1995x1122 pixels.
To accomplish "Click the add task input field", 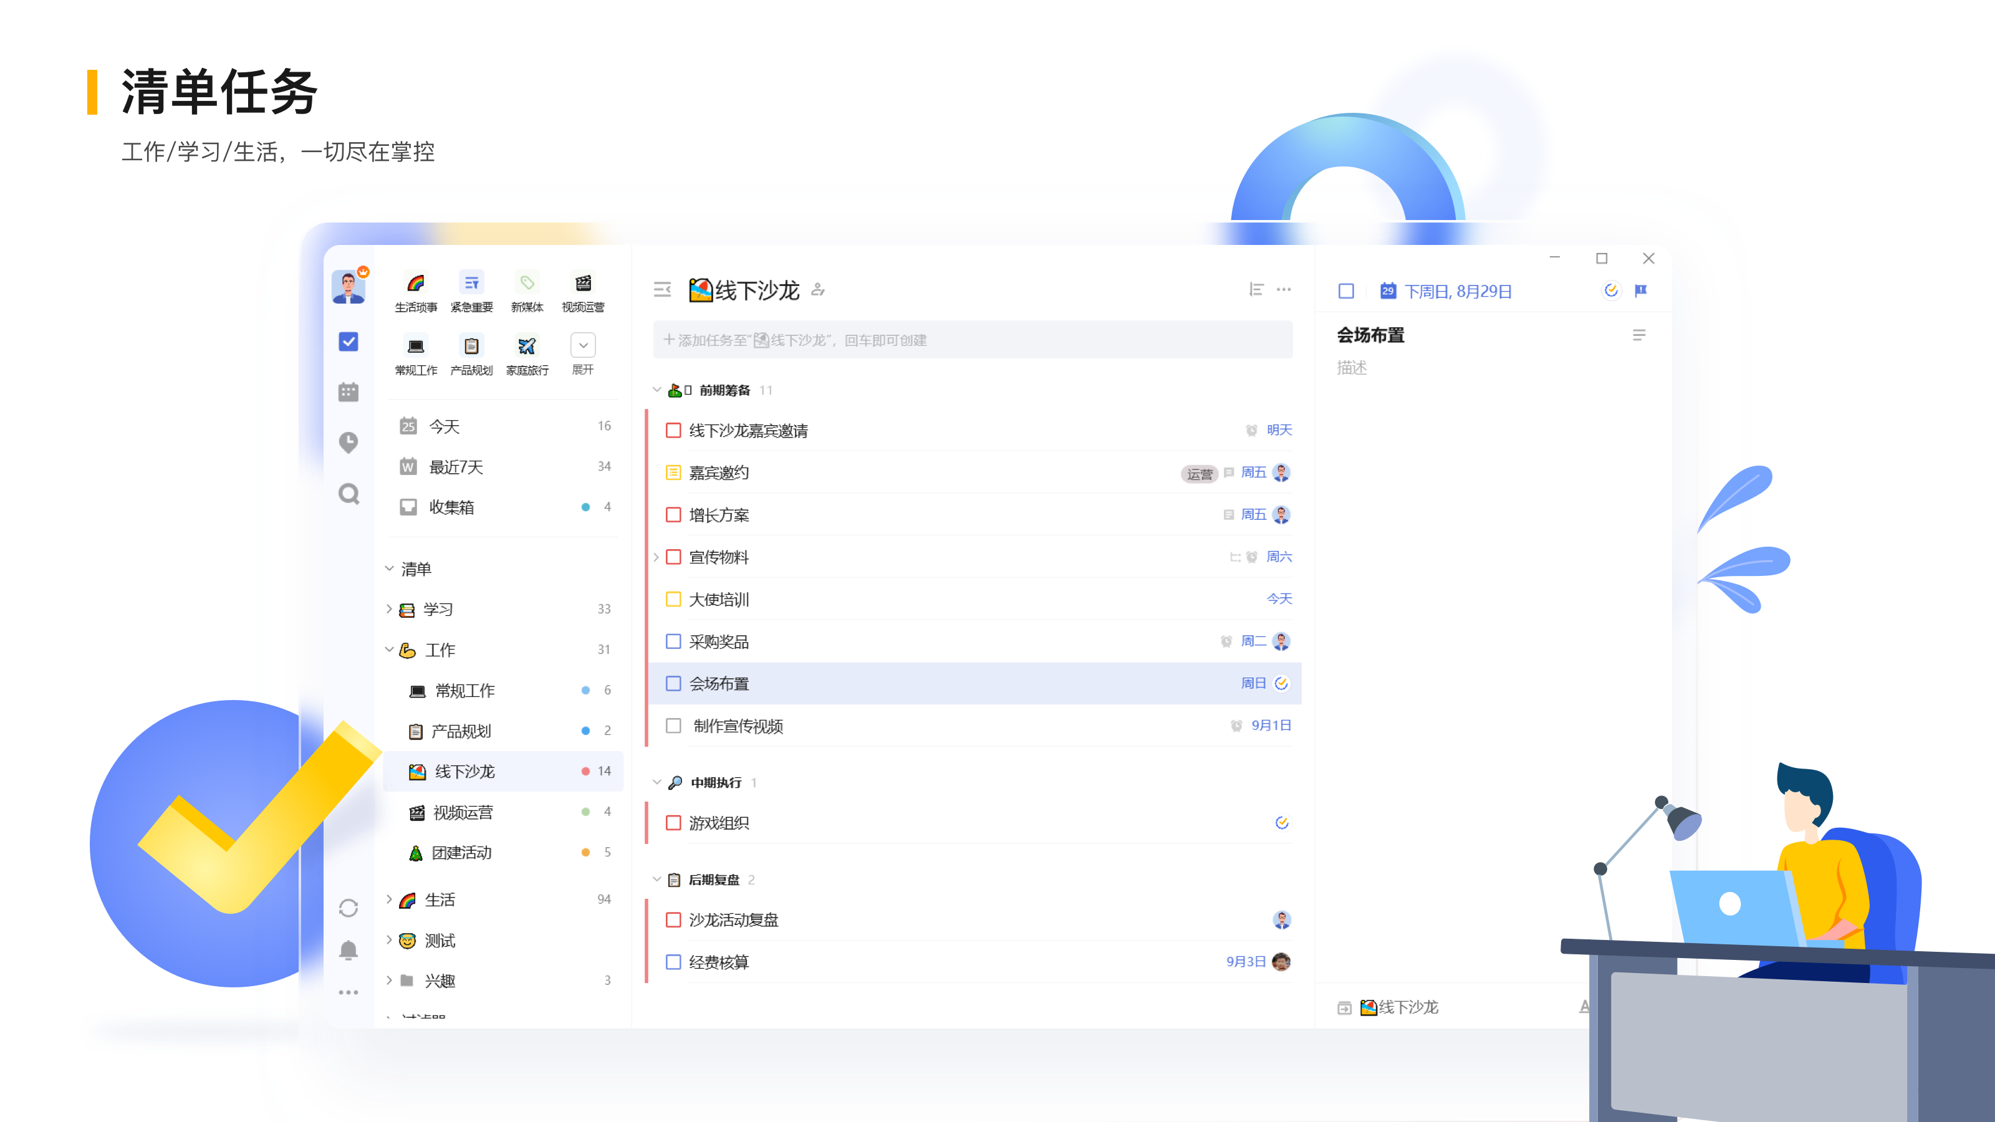I will pyautogui.click(x=972, y=340).
